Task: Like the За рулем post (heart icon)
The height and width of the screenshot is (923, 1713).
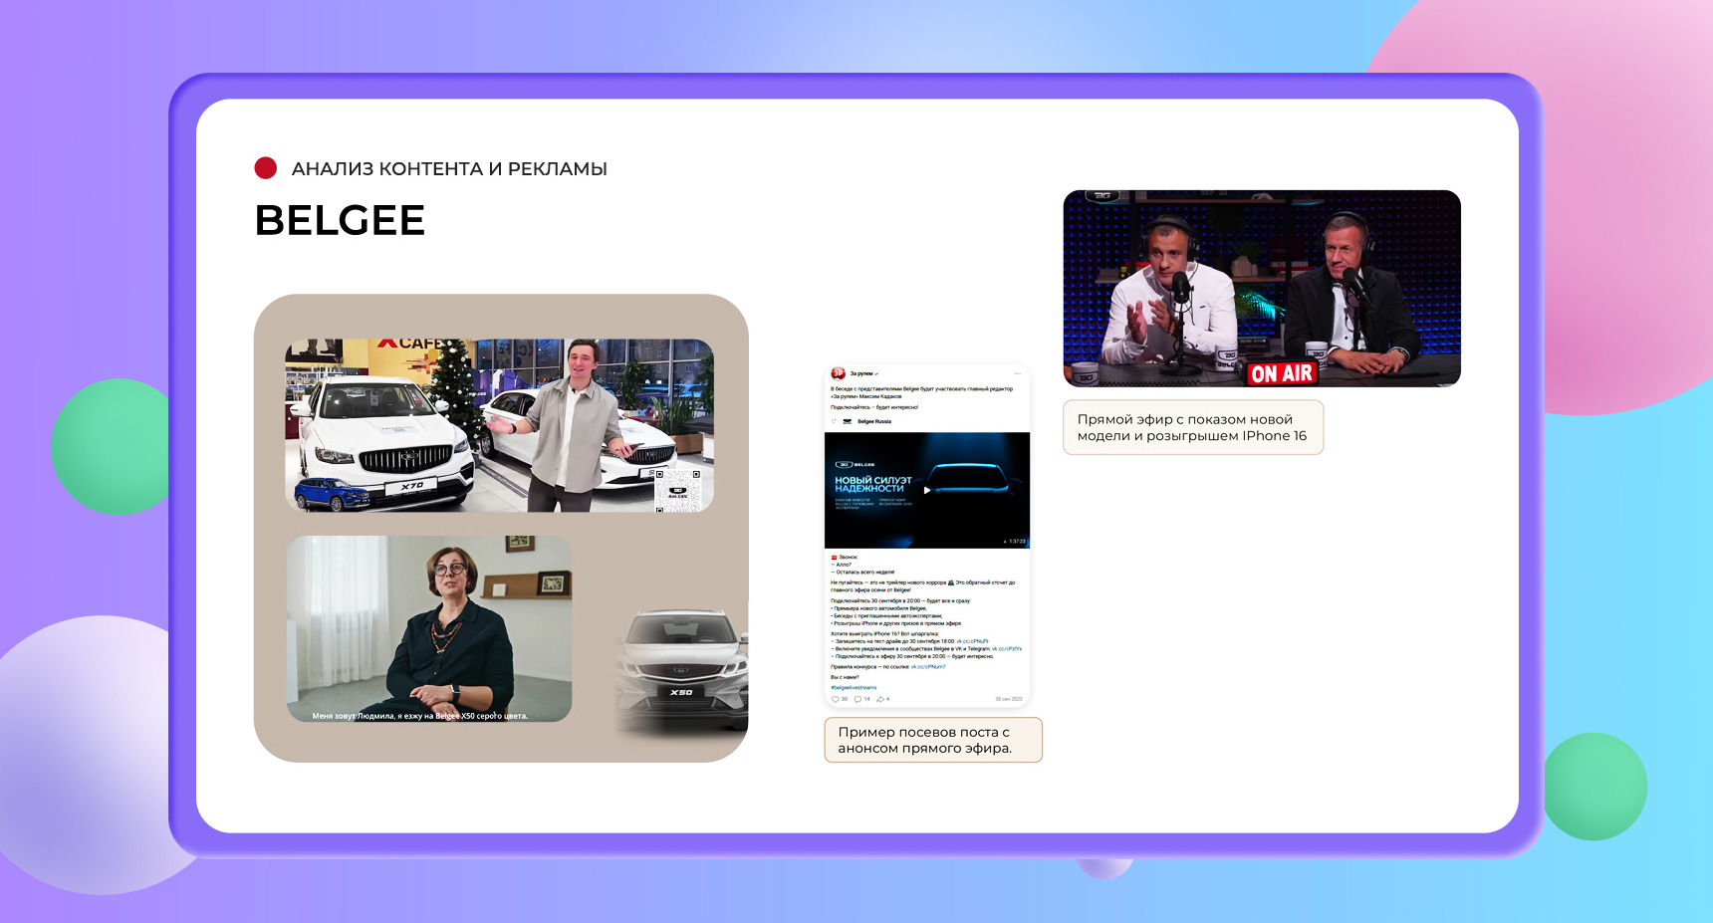Action: click(x=836, y=699)
